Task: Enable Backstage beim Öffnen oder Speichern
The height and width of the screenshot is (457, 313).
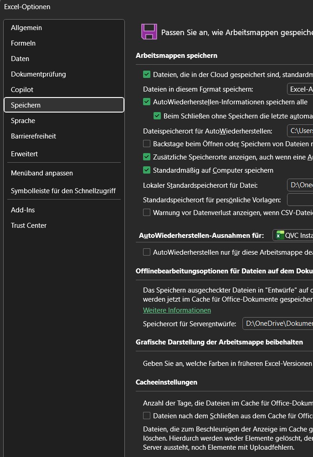Action: 146,144
